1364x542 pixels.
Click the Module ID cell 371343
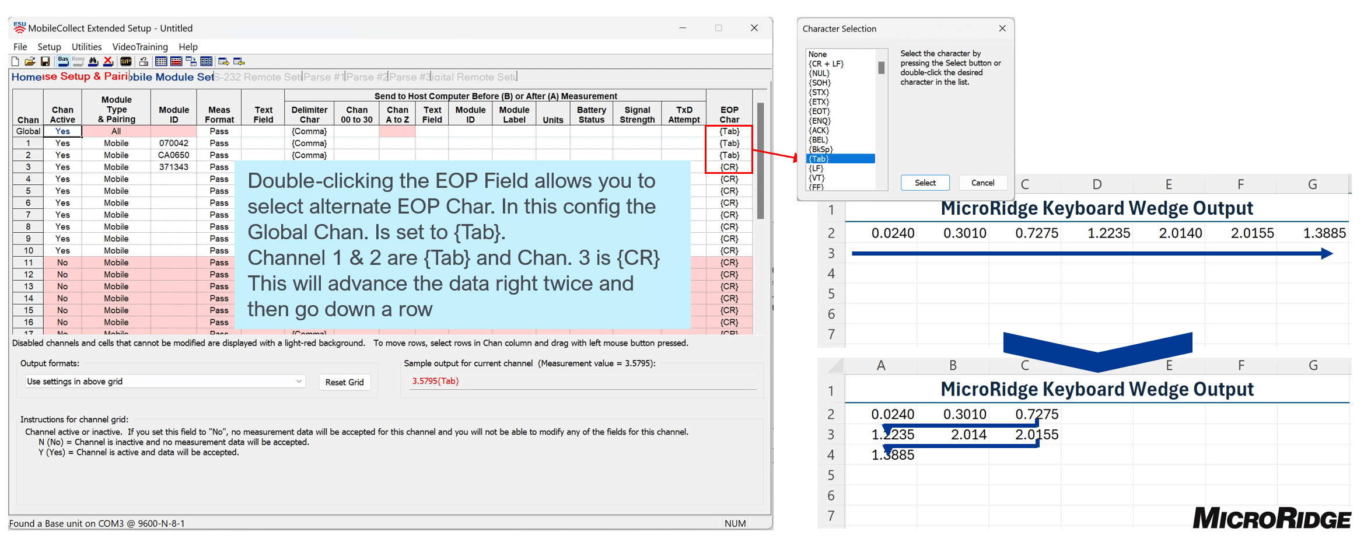pyautogui.click(x=174, y=167)
